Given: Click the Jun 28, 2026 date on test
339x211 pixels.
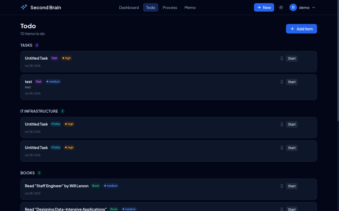Looking at the screenshot, I should coord(33,93).
